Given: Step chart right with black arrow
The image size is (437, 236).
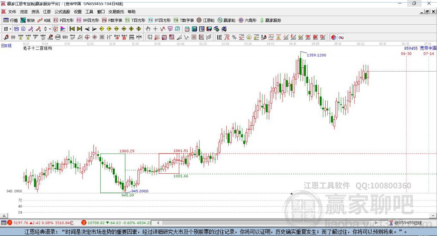Looking at the screenshot, I should (x=94, y=29).
